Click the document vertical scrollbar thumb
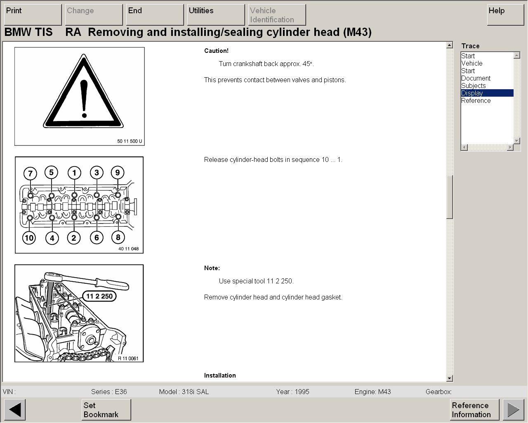Viewport: 528px width, 423px height. coord(450,197)
